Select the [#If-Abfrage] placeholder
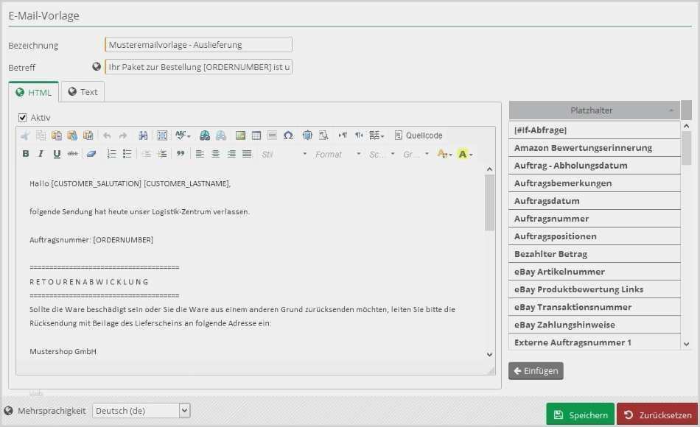The height and width of the screenshot is (427, 700). [594, 130]
